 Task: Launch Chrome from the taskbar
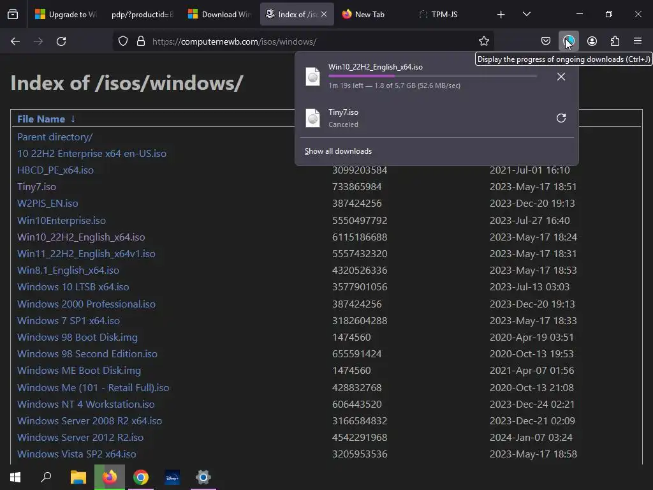pyautogui.click(x=141, y=477)
